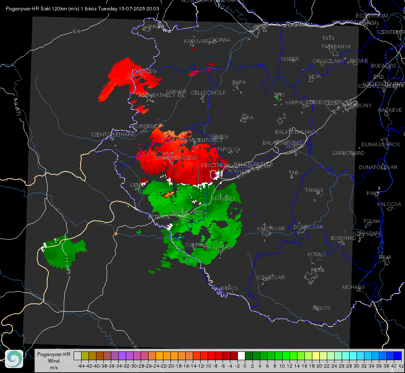Click the RÁCKEVE city label
Viewport: 405px width, 373px height.
[390, 110]
